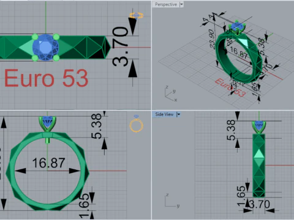
Task: Select the '5.38' dimension in front view
Action: tap(96, 127)
